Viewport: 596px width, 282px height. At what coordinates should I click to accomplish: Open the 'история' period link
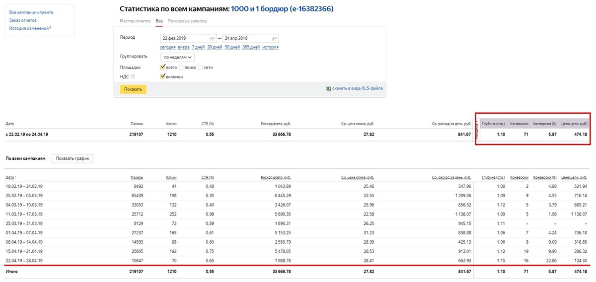pos(270,47)
